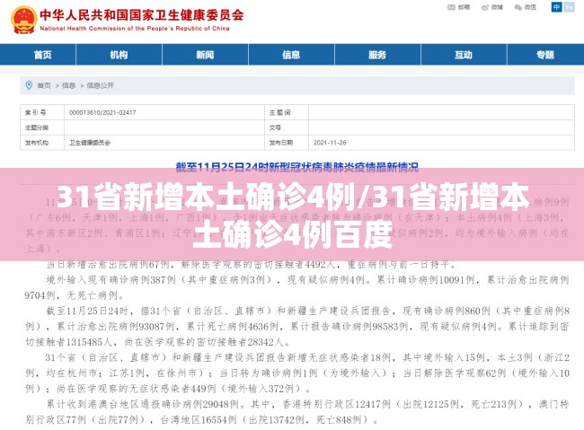Select the publish date 2021-11-26

click(x=330, y=143)
